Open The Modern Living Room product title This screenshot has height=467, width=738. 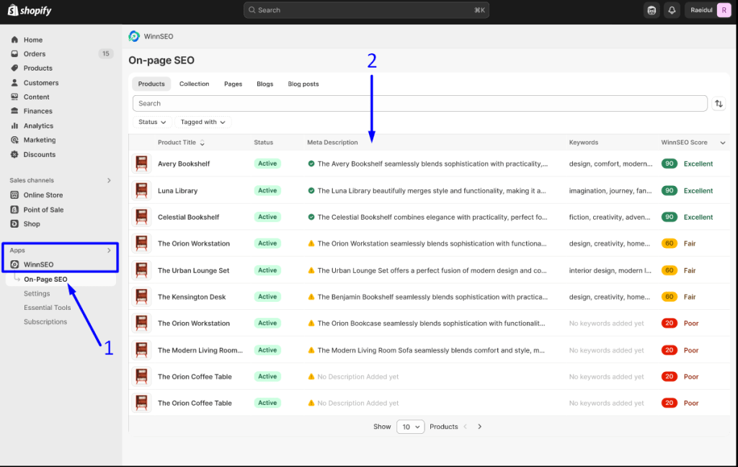(200, 350)
